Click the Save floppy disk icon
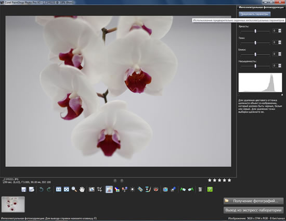The width and height of the screenshot is (286, 221). pos(24,189)
